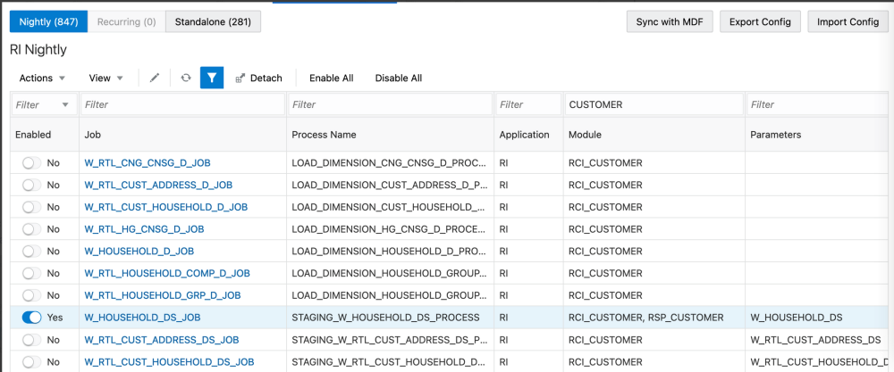
Task: Click the Export Config button
Action: click(x=760, y=21)
